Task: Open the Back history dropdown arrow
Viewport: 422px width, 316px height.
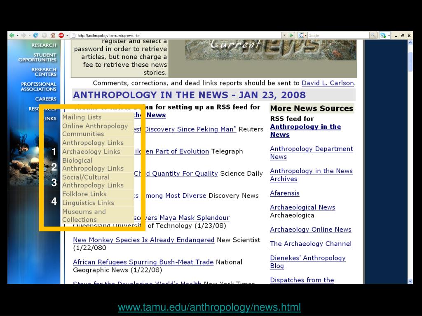Action: [17, 35]
